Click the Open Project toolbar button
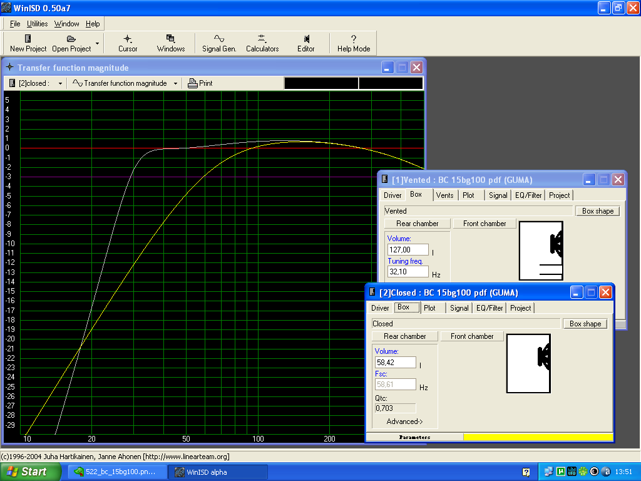Viewport: 641px width, 481px height. pos(71,43)
